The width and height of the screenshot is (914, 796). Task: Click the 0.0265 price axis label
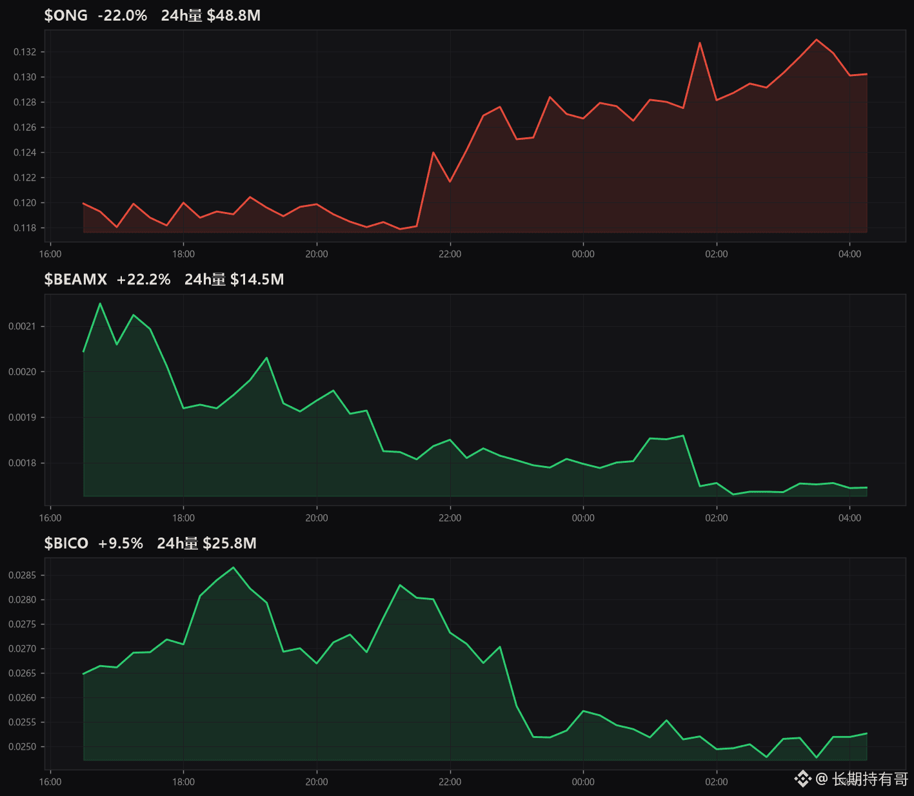coord(23,673)
